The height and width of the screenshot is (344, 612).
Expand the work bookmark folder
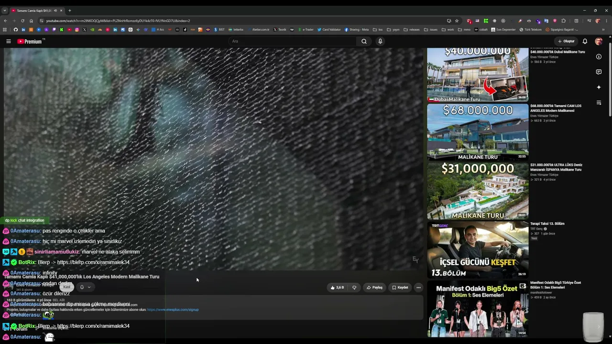pos(448,30)
